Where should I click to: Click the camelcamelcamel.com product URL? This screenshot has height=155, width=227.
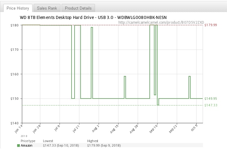161,23
